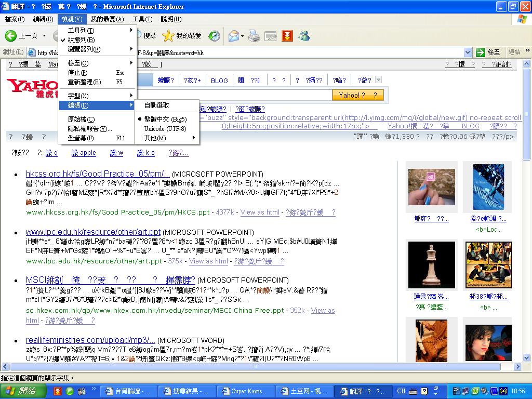Expand the 字型 submenu
The image size is (532, 399).
tap(97, 96)
